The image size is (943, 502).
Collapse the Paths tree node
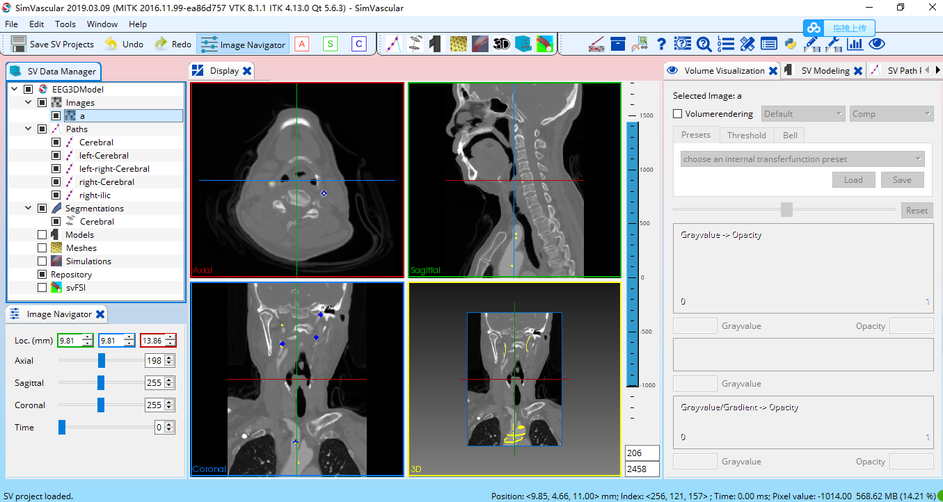[x=29, y=129]
